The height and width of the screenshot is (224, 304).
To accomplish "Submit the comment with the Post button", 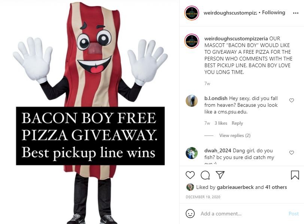I will point(294,214).
